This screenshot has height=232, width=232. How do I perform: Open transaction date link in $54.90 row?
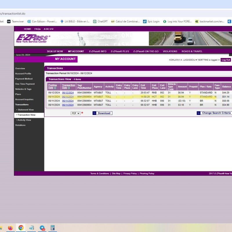(x=68, y=105)
